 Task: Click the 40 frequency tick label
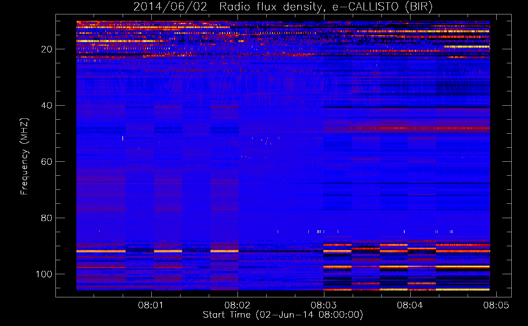click(47, 106)
